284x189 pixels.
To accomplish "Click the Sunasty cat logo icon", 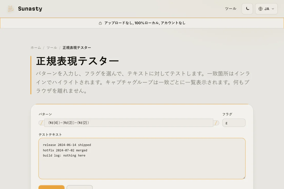I will 11,9.
